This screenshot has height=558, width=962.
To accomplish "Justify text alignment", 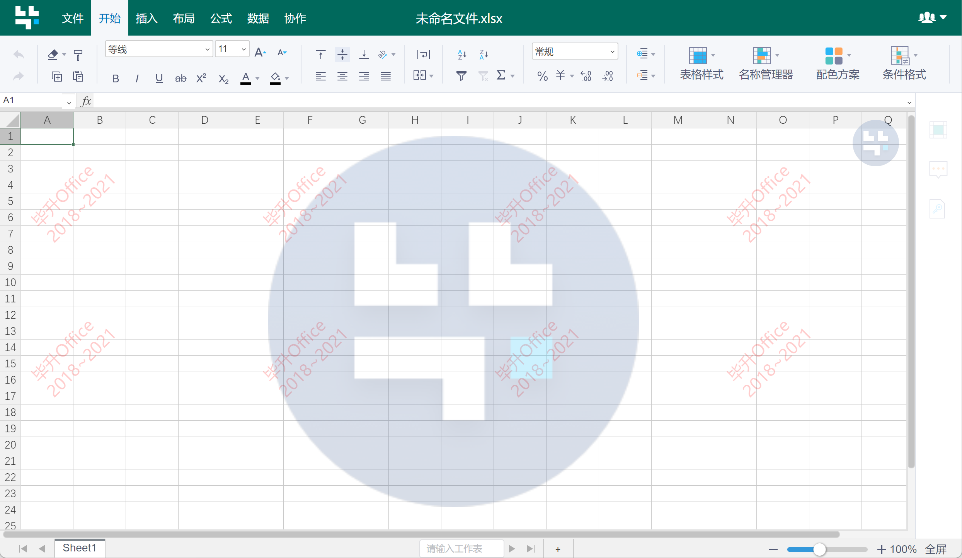I will click(386, 76).
